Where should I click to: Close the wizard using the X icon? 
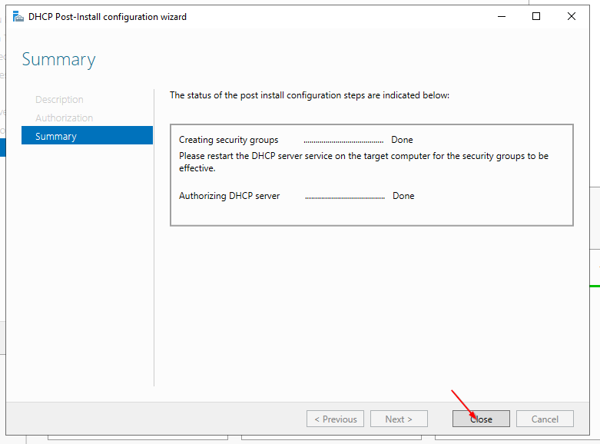click(572, 16)
